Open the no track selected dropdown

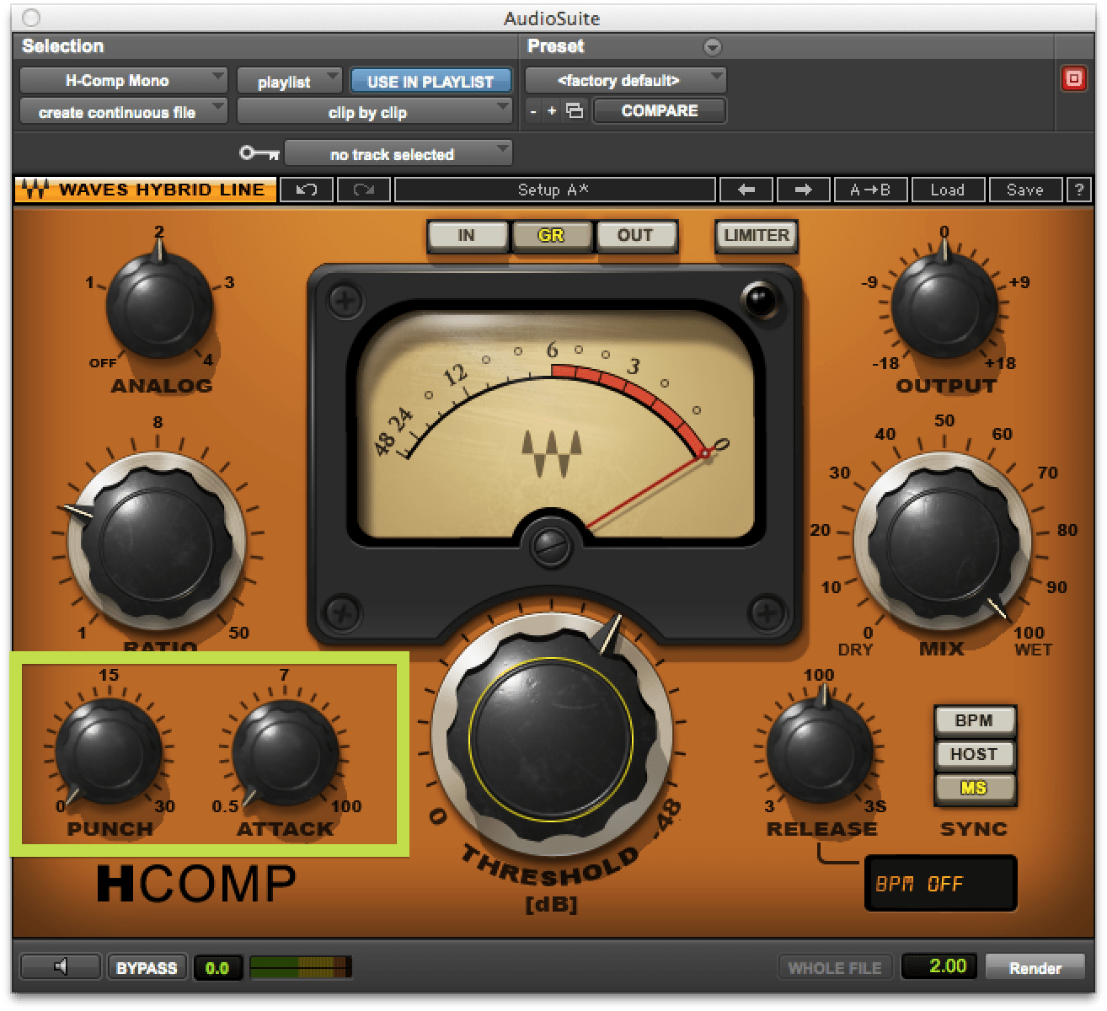pyautogui.click(x=398, y=154)
